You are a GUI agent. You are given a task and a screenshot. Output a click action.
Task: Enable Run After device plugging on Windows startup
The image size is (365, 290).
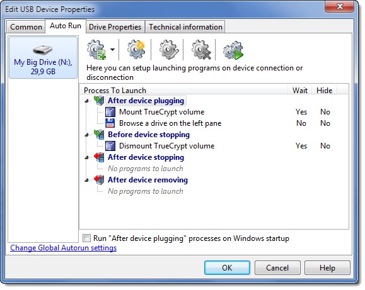(86, 238)
